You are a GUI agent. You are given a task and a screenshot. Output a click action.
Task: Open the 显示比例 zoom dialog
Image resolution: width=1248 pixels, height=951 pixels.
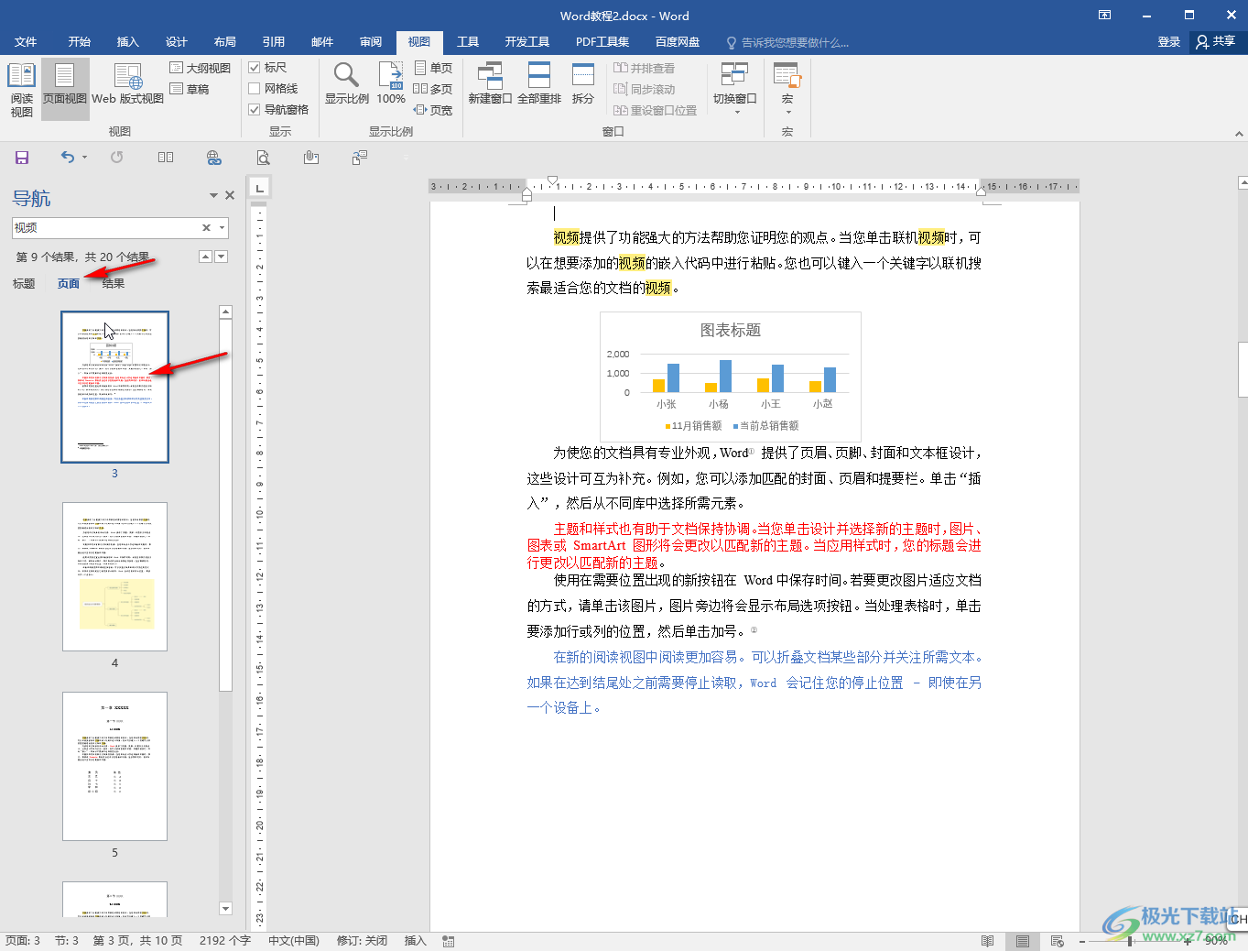[347, 84]
